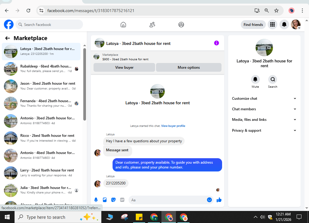Image resolution: width=309 pixels, height=223 pixels.
Task: Open Ricco 2bed 1bath conversation
Action: 41,138
